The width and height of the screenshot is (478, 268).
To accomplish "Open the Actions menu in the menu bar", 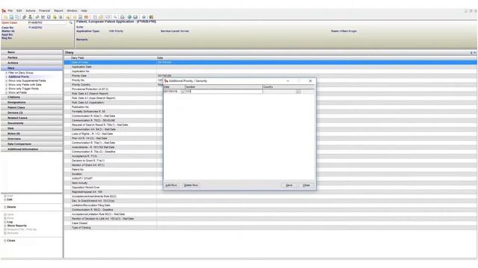I will point(31,10).
